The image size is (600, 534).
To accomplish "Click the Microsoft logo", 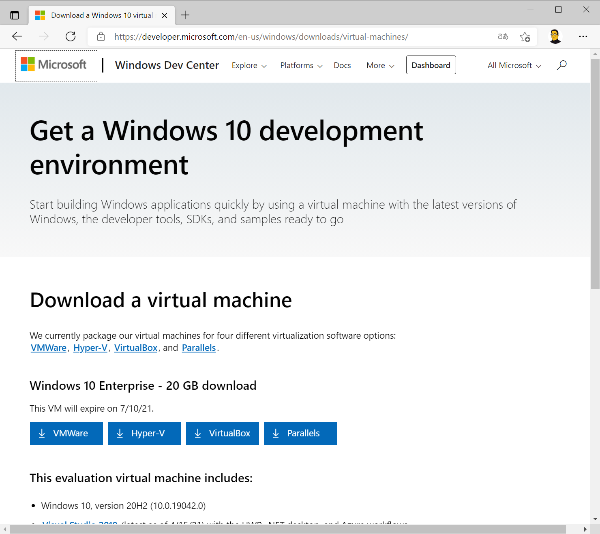I will click(54, 65).
